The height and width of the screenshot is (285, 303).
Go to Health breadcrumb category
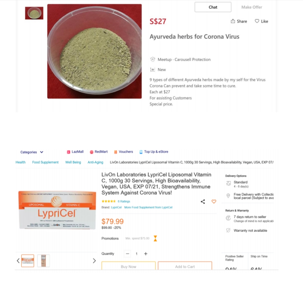(x=20, y=162)
